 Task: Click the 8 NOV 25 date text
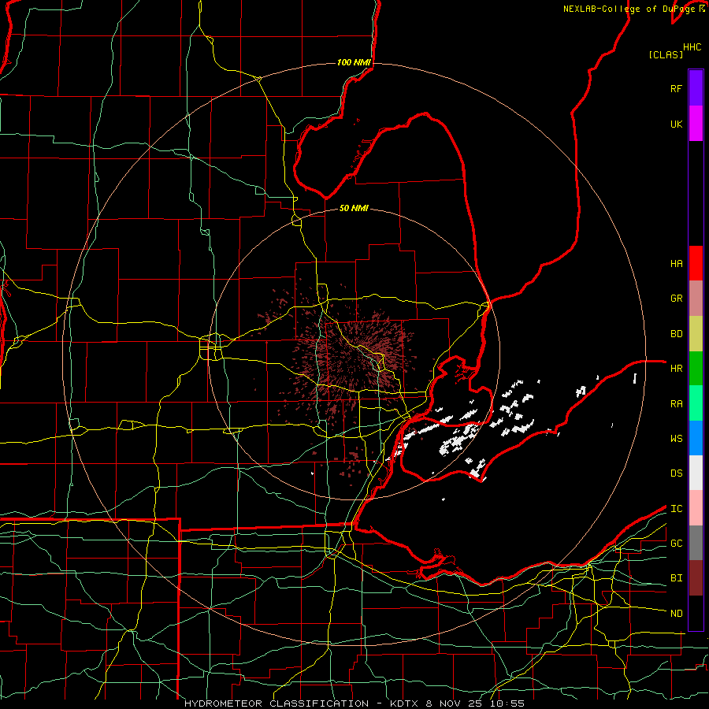[454, 703]
